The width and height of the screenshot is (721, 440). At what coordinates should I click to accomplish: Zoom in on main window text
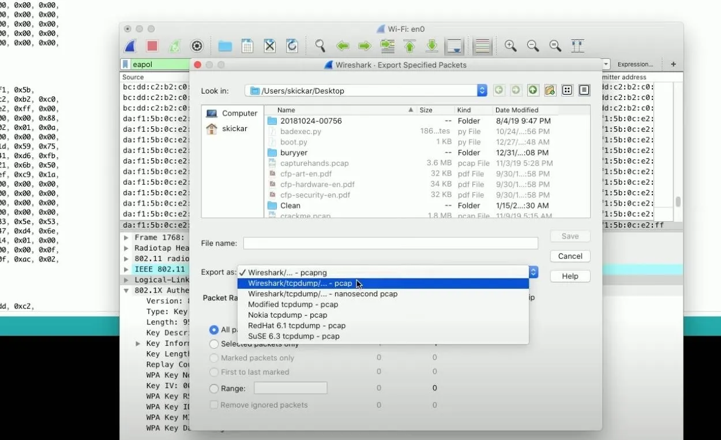tap(510, 46)
